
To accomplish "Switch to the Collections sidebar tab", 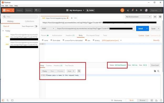I will pos(29,21).
